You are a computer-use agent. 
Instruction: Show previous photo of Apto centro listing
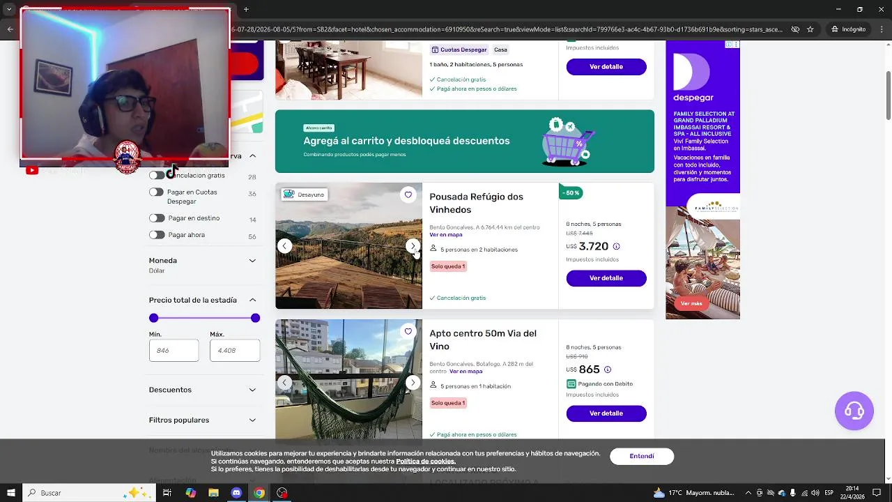[284, 382]
